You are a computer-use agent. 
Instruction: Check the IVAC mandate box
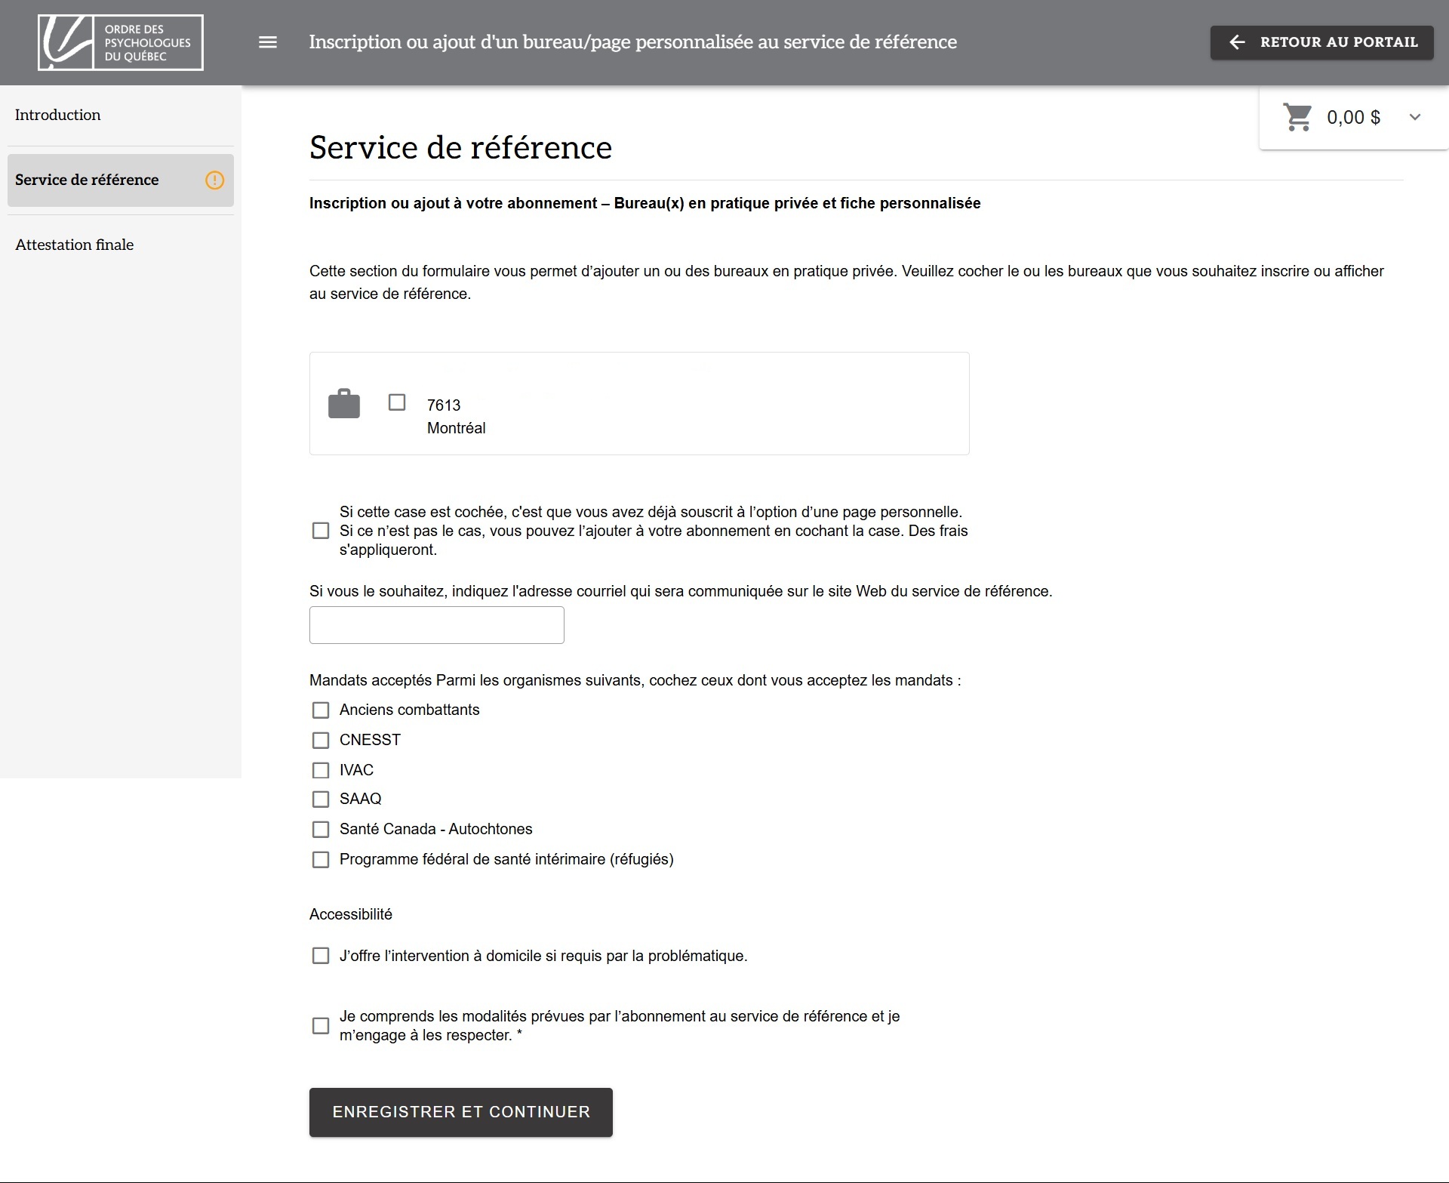pos(321,770)
